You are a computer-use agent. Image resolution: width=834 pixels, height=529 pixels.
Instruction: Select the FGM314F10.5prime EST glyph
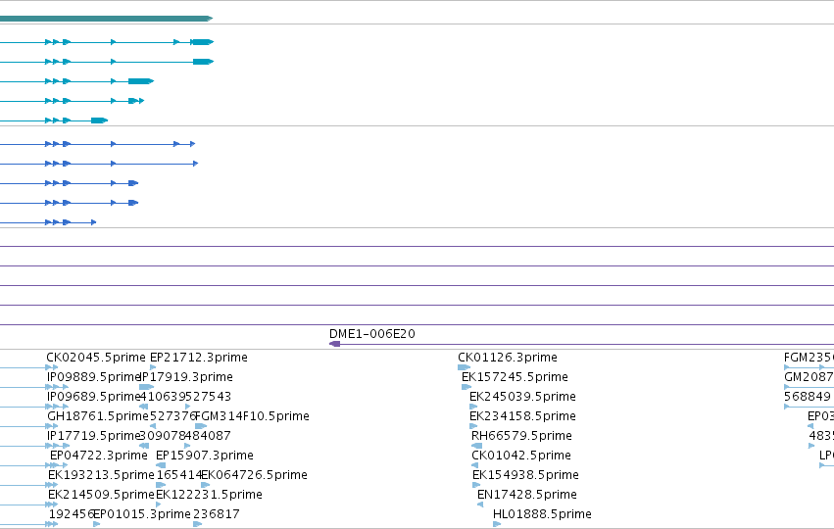(201, 426)
